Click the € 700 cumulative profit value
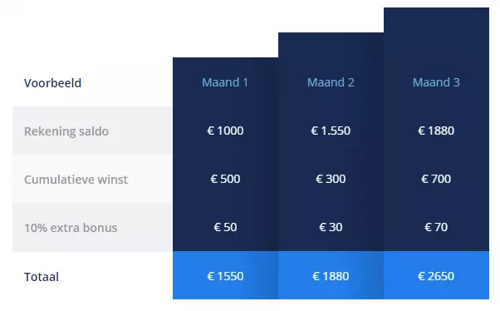Image resolution: width=500 pixels, height=311 pixels. coord(436,179)
